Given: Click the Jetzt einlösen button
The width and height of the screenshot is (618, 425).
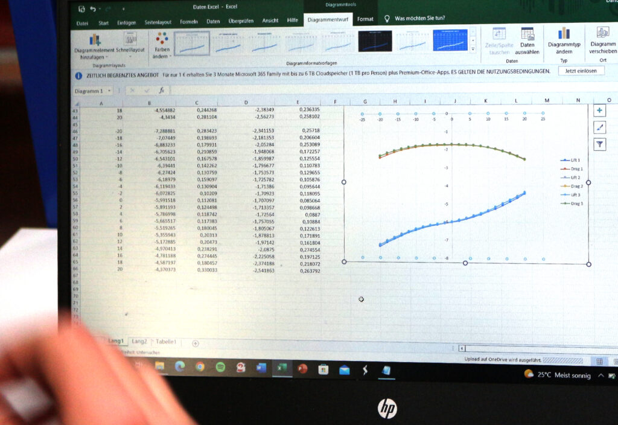Looking at the screenshot, I should tap(581, 71).
